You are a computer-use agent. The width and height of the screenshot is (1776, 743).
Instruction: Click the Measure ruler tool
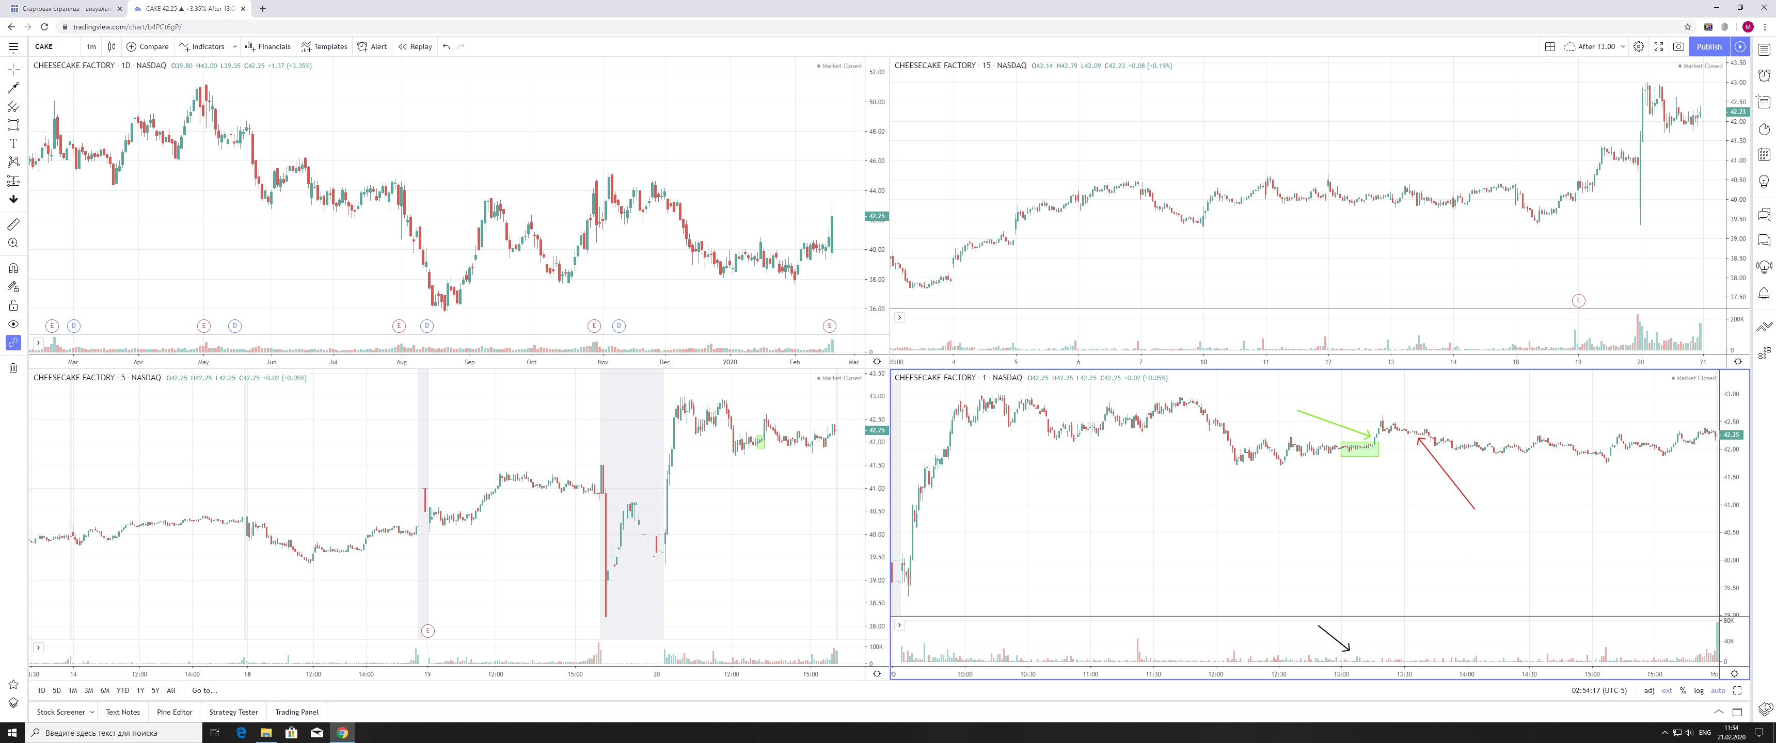(13, 224)
